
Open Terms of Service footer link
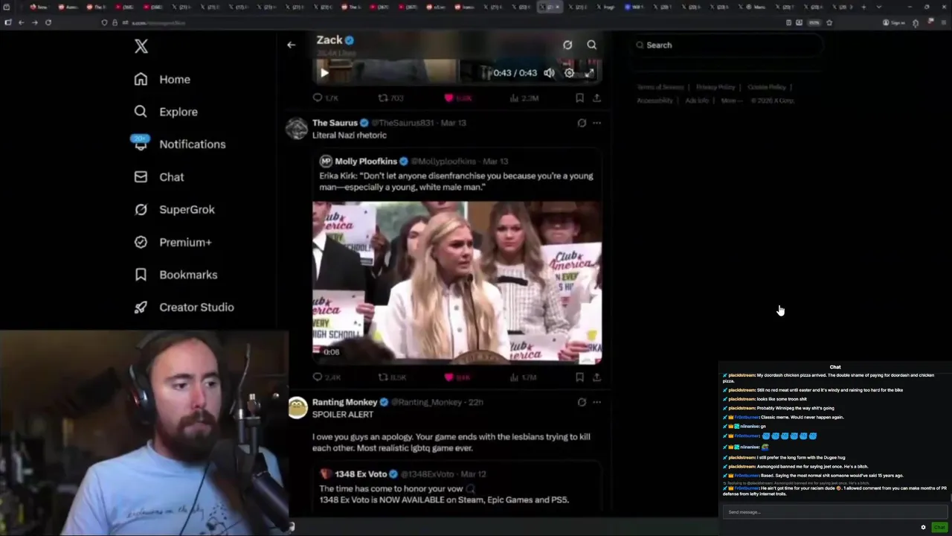(660, 87)
